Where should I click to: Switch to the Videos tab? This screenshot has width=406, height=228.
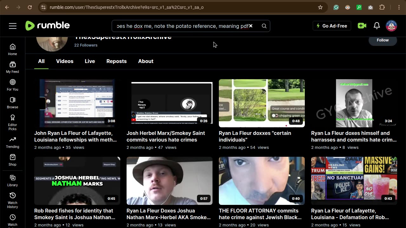65,61
